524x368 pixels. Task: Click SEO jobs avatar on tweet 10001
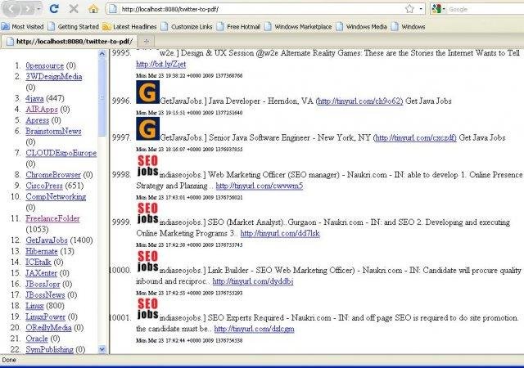coord(147,308)
